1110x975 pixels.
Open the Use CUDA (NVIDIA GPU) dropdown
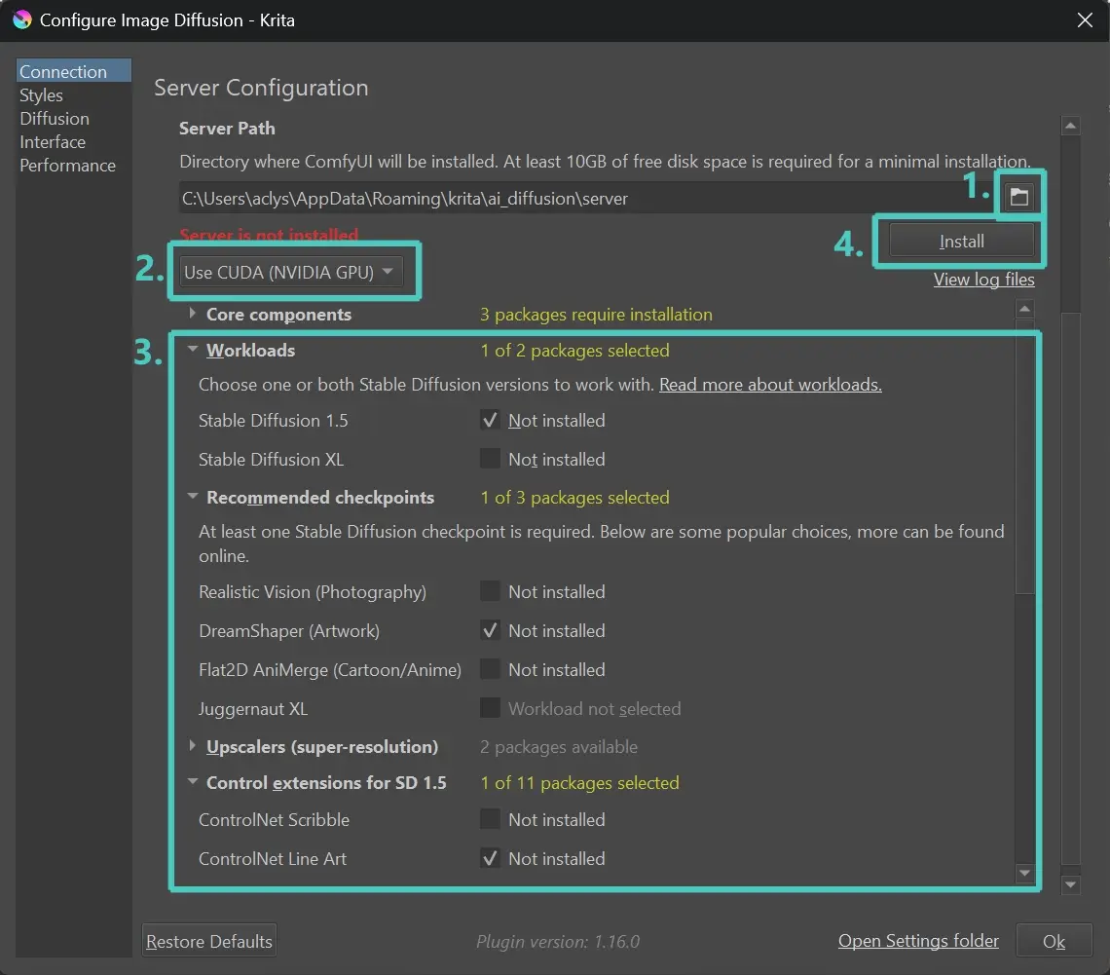(291, 272)
